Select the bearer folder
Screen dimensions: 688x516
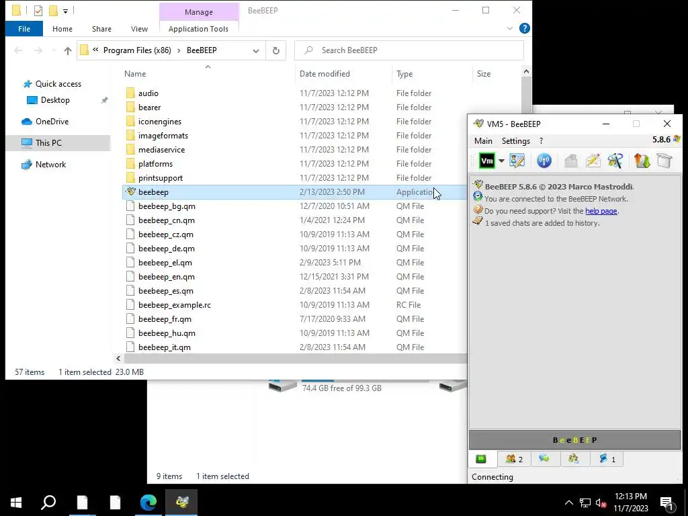pyautogui.click(x=149, y=107)
